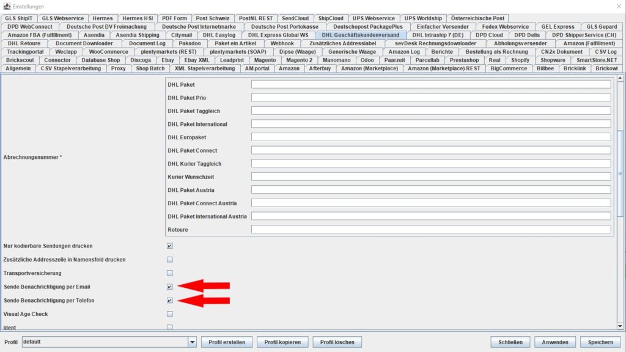Viewport: 626px width, 352px height.
Task: Open the plentymarkets (REST) tab
Action: click(x=169, y=51)
